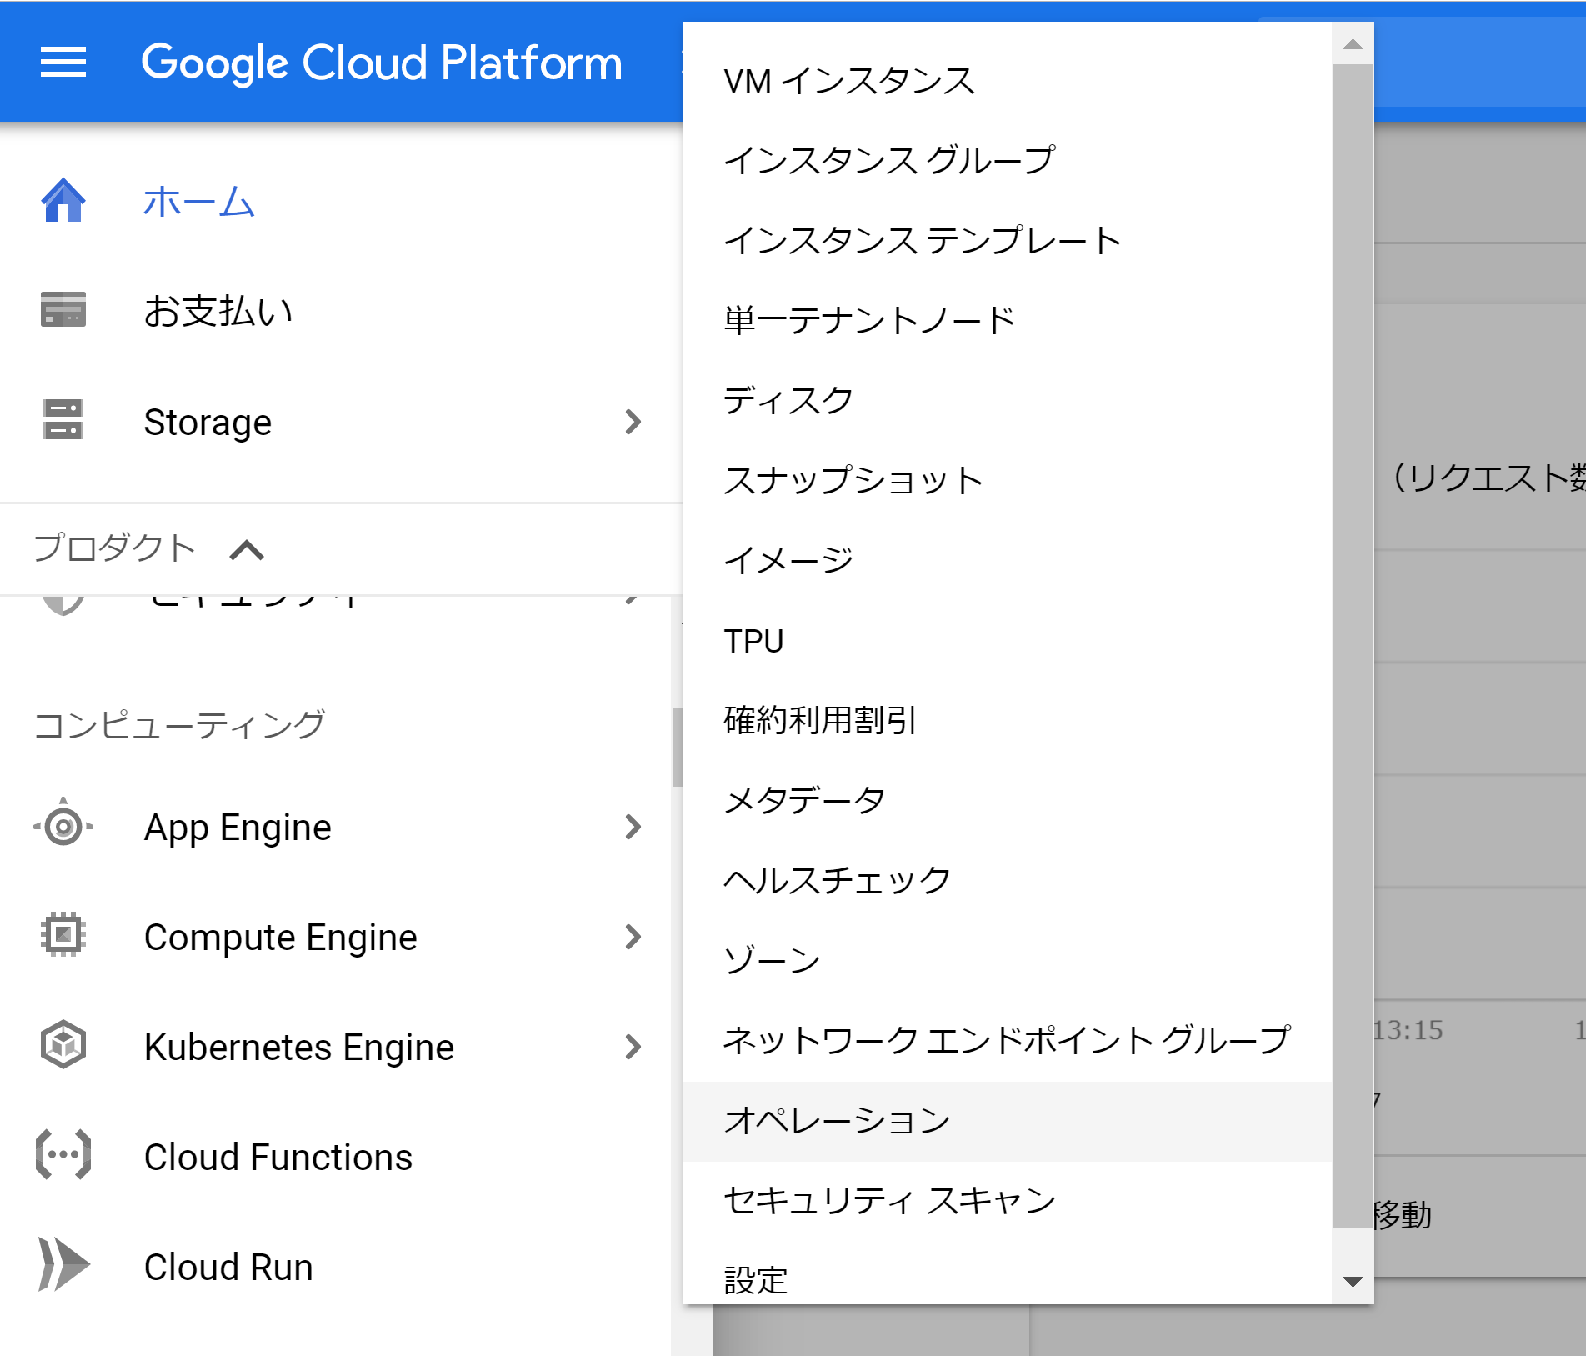This screenshot has height=1356, width=1586.
Task: Click the Cloud Run arrow icon
Action: 63,1264
